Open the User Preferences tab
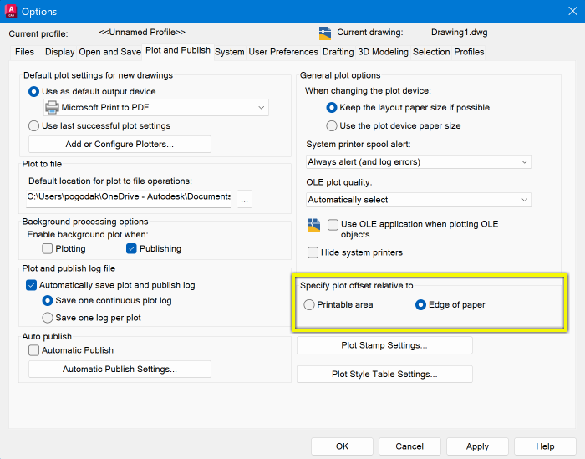Image resolution: width=585 pixels, height=459 pixels. pyautogui.click(x=283, y=52)
